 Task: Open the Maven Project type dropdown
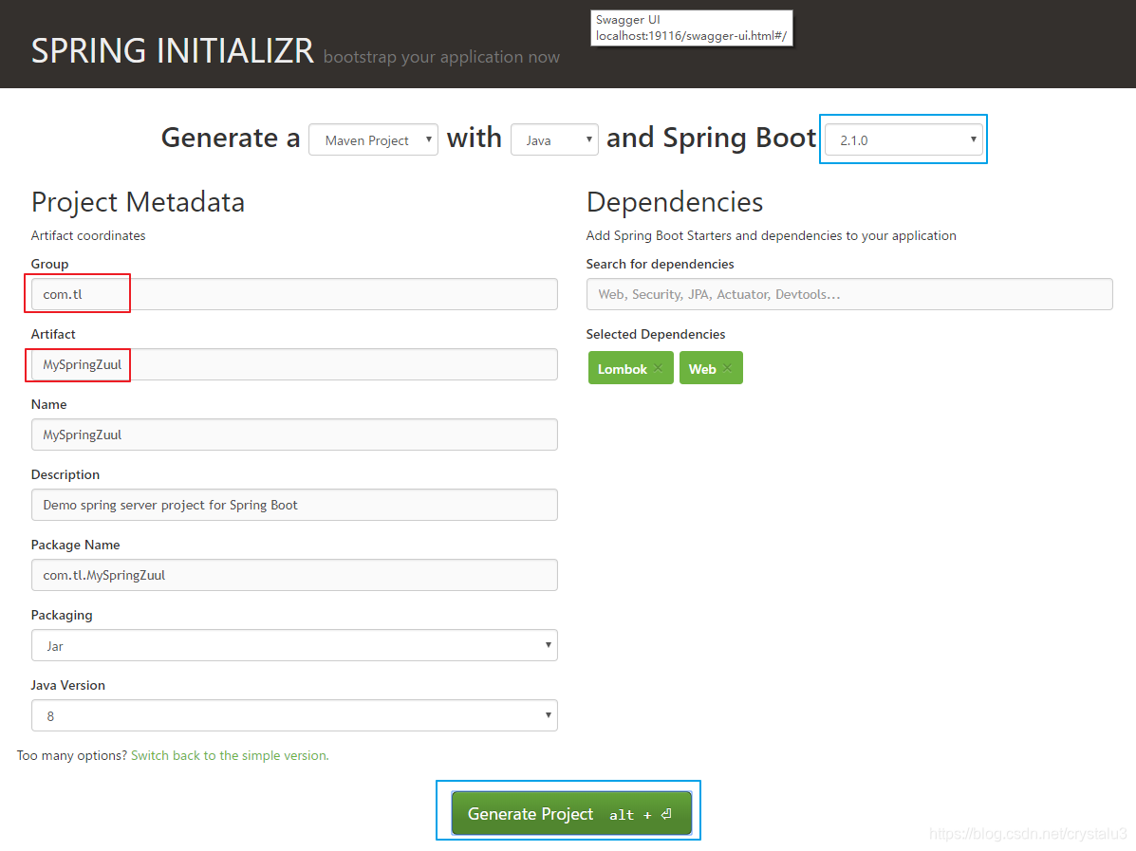(x=373, y=139)
